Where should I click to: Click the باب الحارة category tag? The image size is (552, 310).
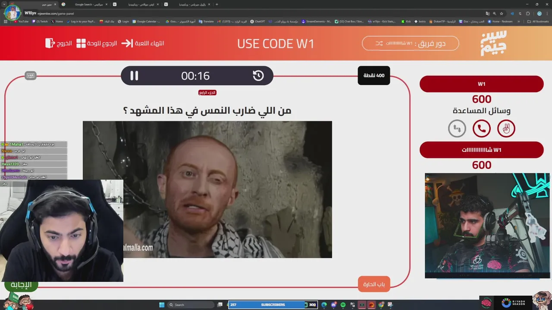click(374, 284)
